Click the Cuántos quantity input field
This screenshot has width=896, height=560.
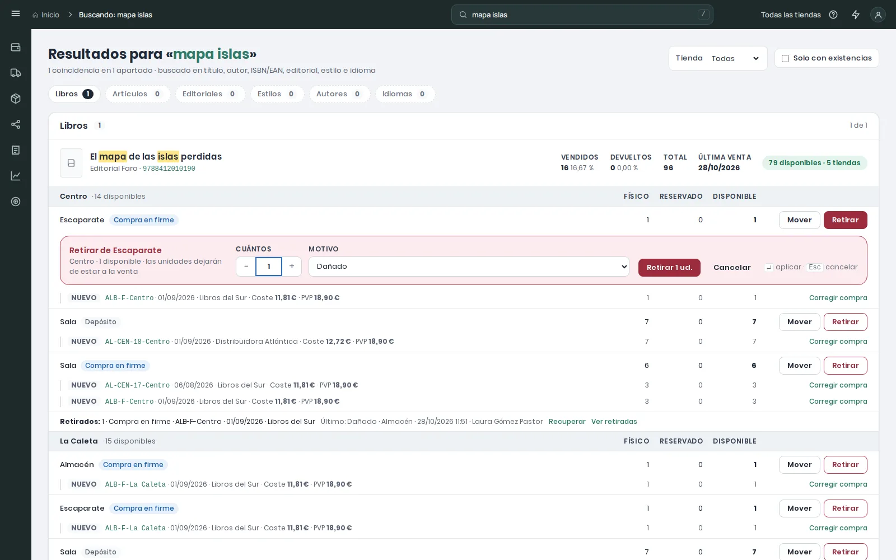[269, 267]
